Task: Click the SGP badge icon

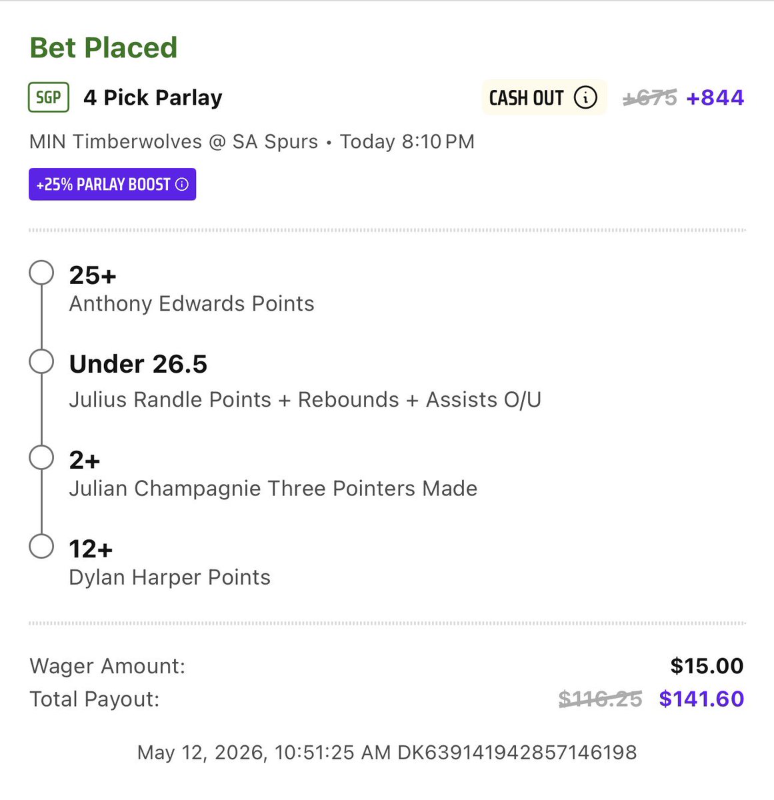Action: 49,97
